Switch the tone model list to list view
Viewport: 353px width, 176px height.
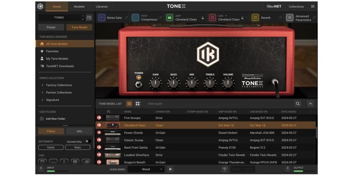coord(129,103)
